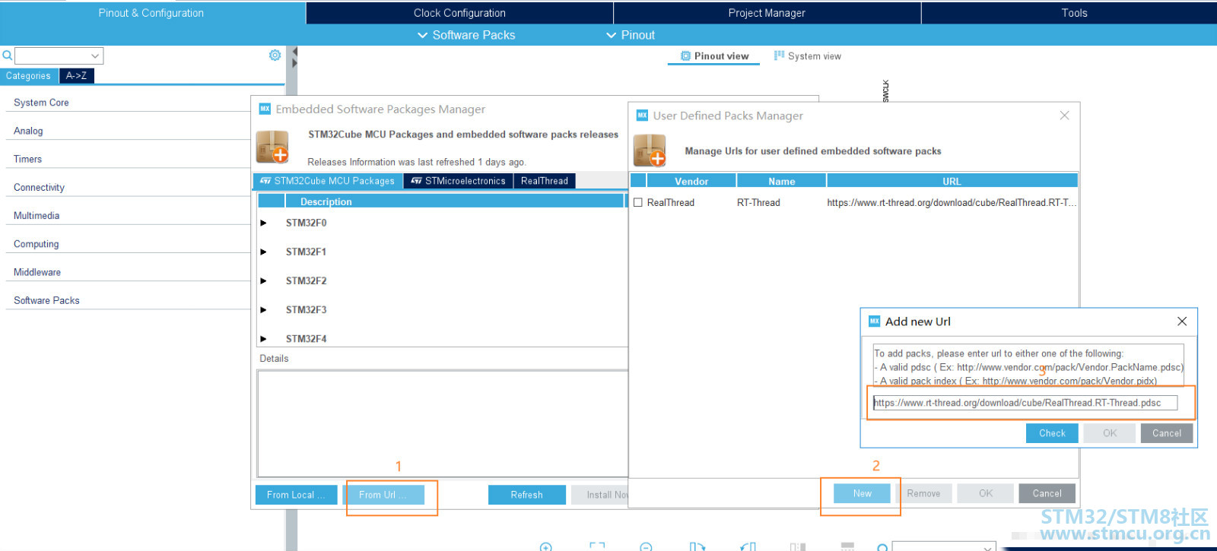Select the A->Z tab
This screenshot has height=551, width=1217.
pos(76,76)
